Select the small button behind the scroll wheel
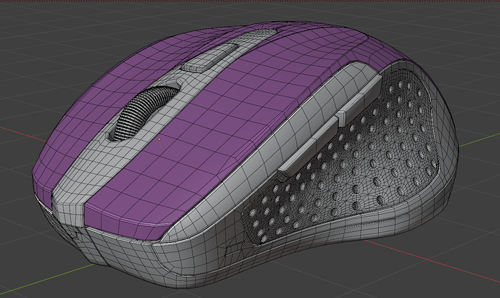 209,57
